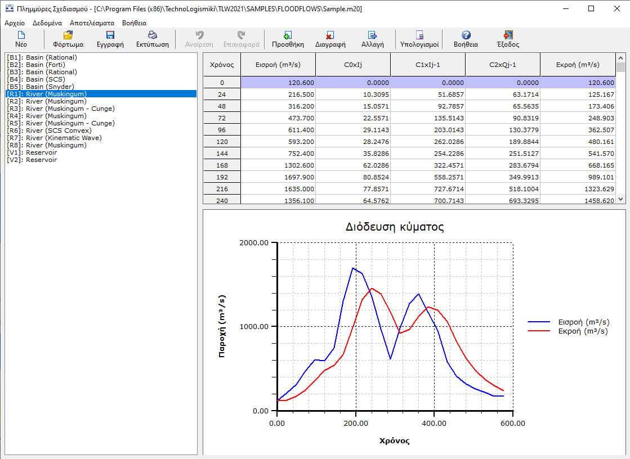Image resolution: width=630 pixels, height=459 pixels.
Task: Open the Αποτελέσματα menu
Action: pyautogui.click(x=92, y=23)
